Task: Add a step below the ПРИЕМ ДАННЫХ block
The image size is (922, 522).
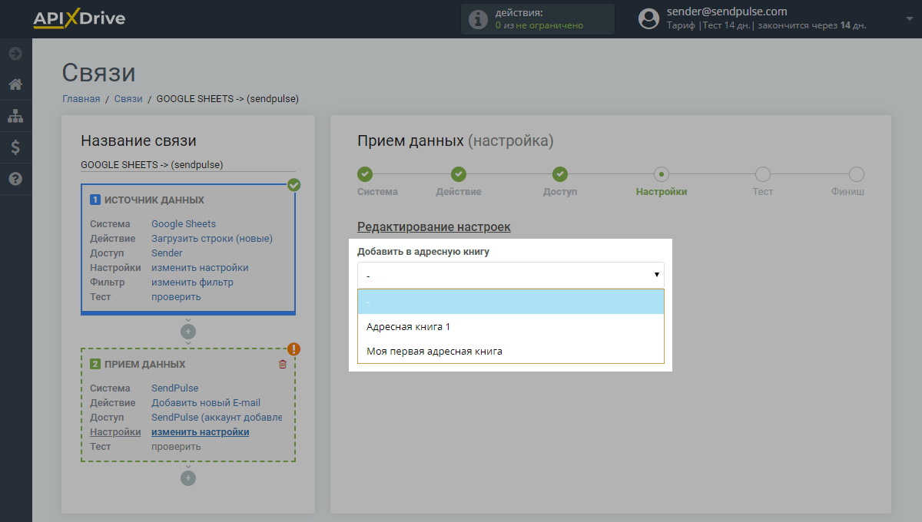Action: [x=188, y=478]
